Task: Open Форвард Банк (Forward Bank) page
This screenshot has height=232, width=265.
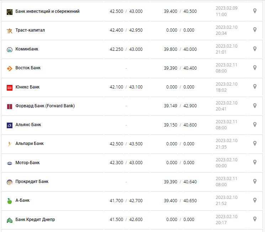Action: [45, 106]
